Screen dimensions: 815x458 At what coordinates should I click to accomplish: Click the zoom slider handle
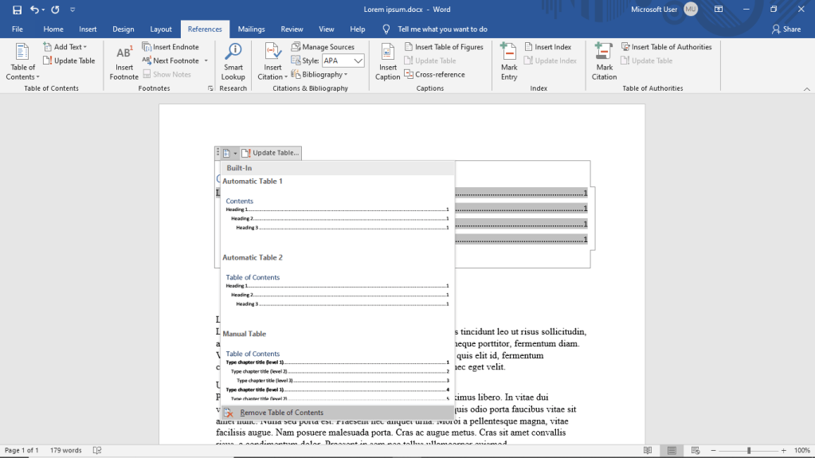pyautogui.click(x=748, y=450)
